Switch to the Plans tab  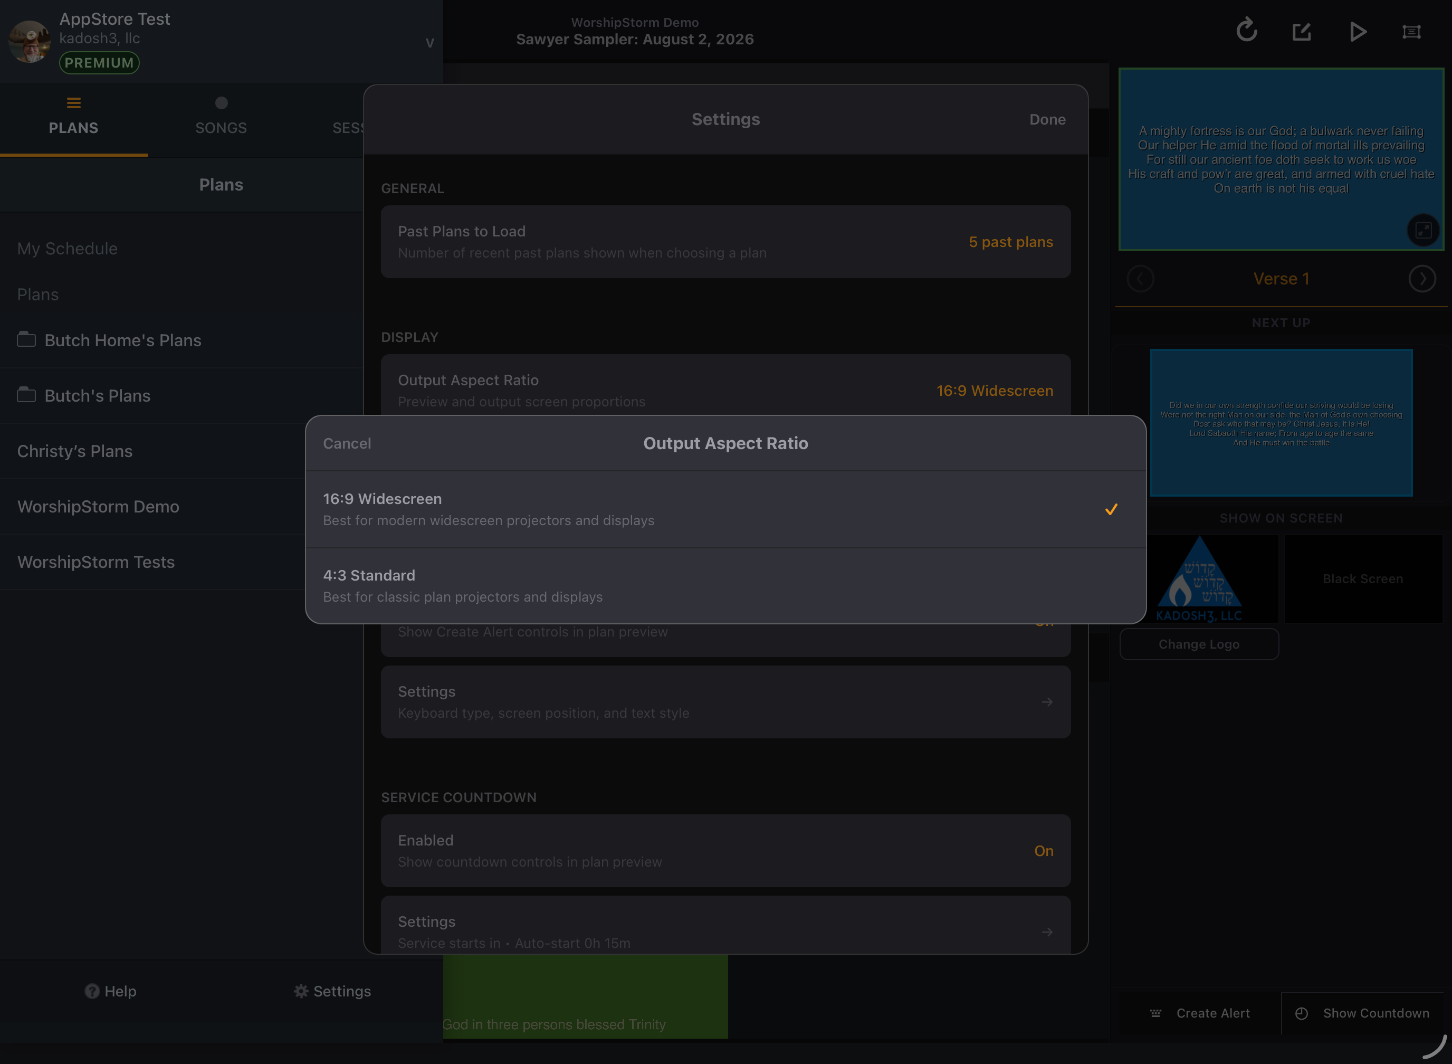click(73, 119)
